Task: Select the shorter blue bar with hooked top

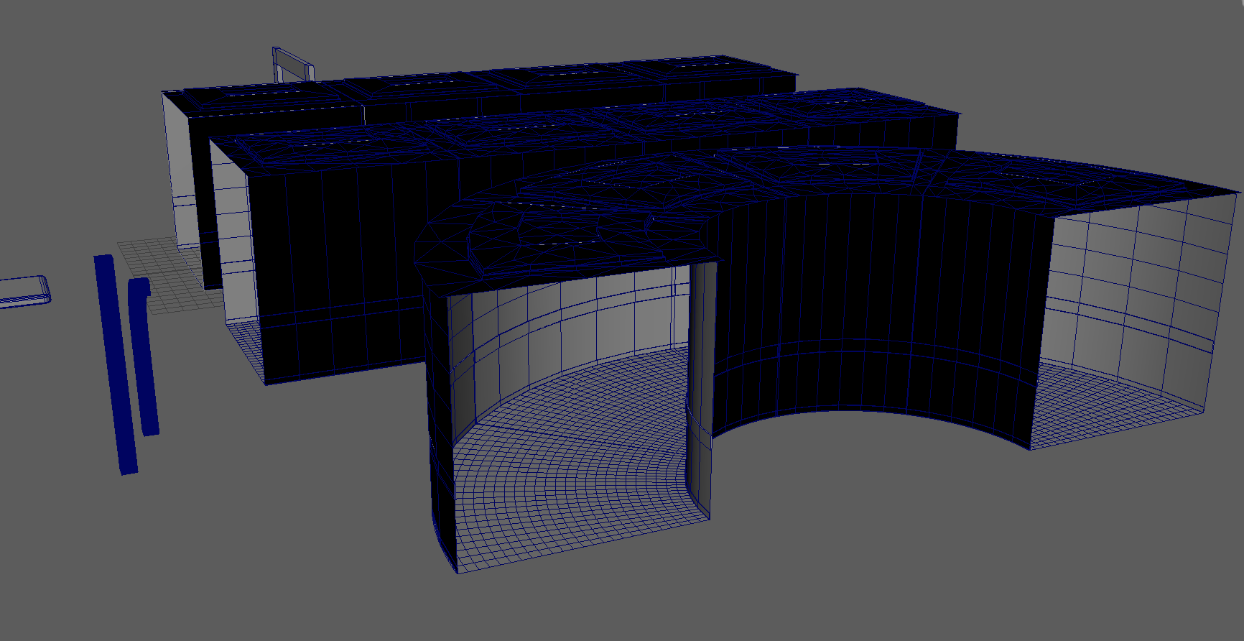Action: click(x=143, y=356)
